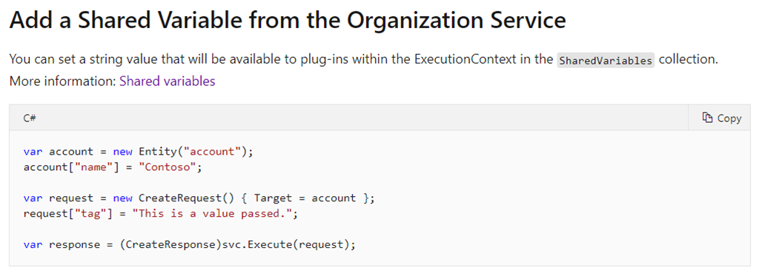This screenshot has height=276, width=759.
Task: Click the Copy clipboard icon
Action: point(707,118)
